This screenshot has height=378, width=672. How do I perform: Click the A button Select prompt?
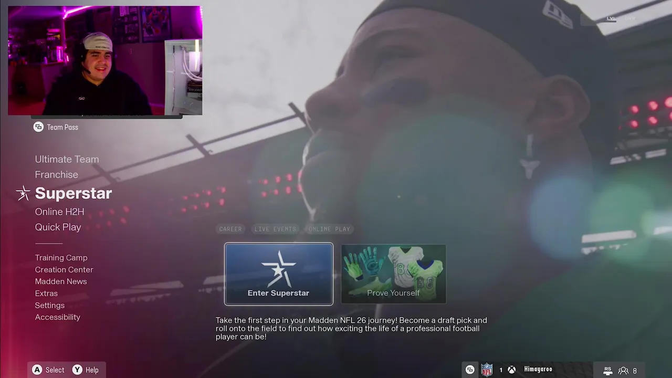(x=48, y=370)
